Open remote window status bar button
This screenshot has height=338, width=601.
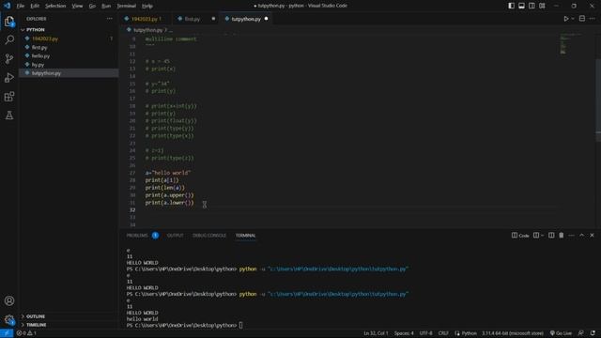[x=7, y=333]
